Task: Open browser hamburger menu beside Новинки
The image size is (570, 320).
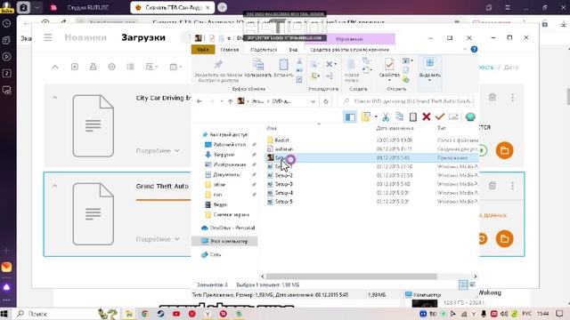Action: [x=48, y=37]
